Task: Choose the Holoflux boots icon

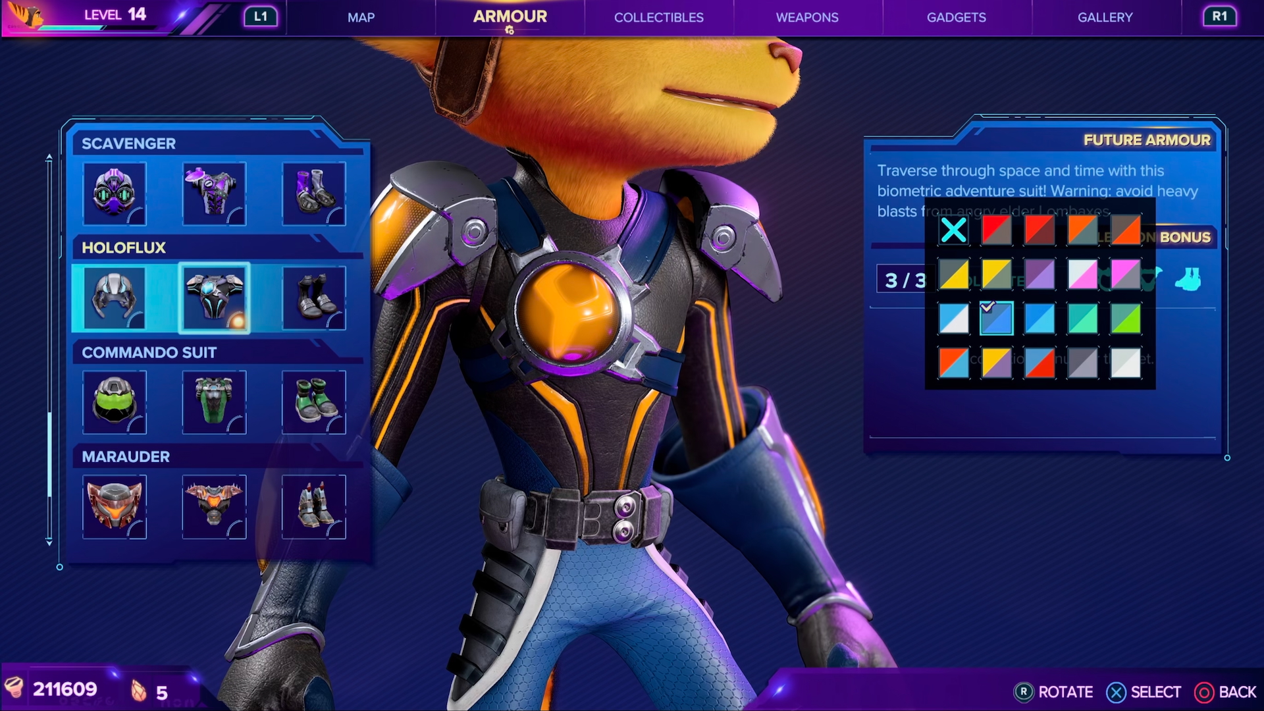Action: click(x=313, y=298)
